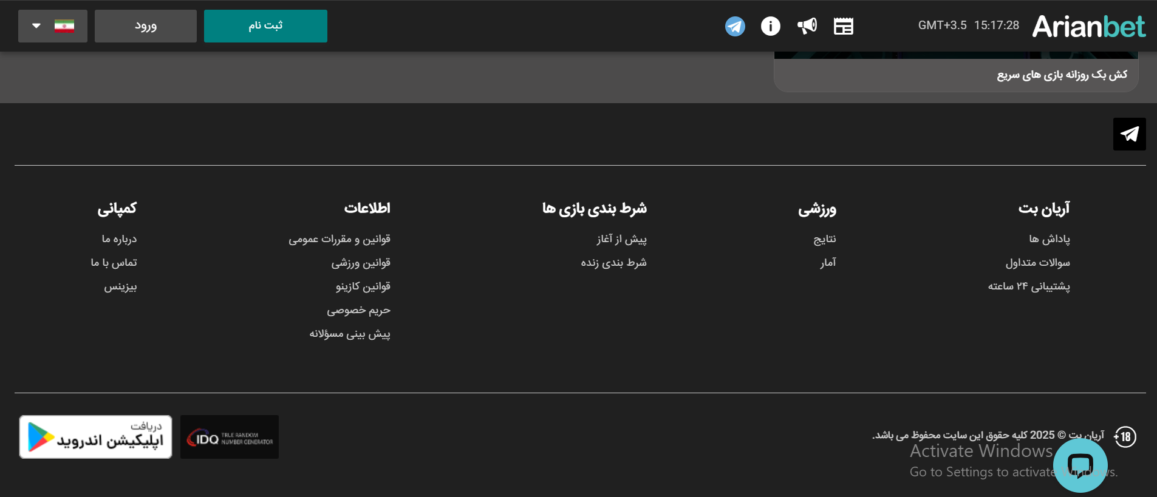Open the Telegram icon in header
The height and width of the screenshot is (497, 1157).
(x=735, y=26)
